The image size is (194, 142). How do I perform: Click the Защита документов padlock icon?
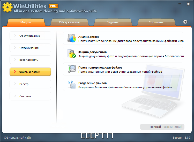click(x=72, y=54)
